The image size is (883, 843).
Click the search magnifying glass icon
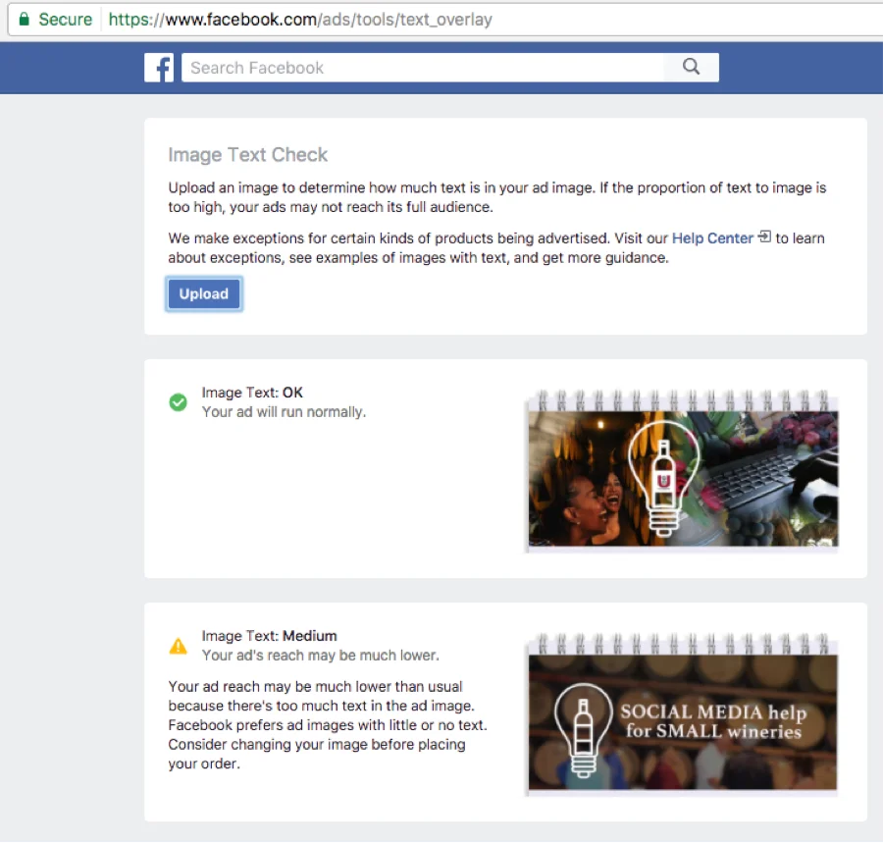click(x=691, y=67)
